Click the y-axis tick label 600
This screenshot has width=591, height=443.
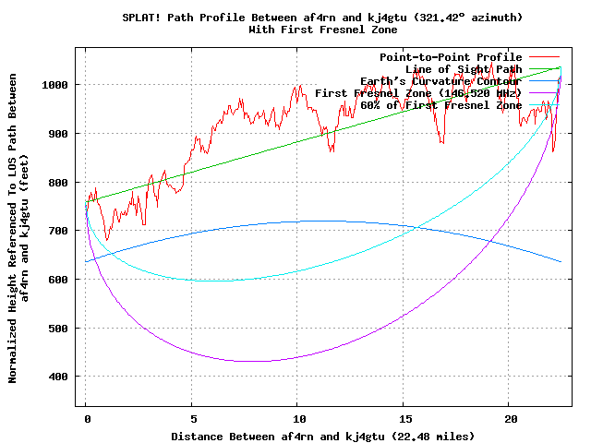coord(58,280)
